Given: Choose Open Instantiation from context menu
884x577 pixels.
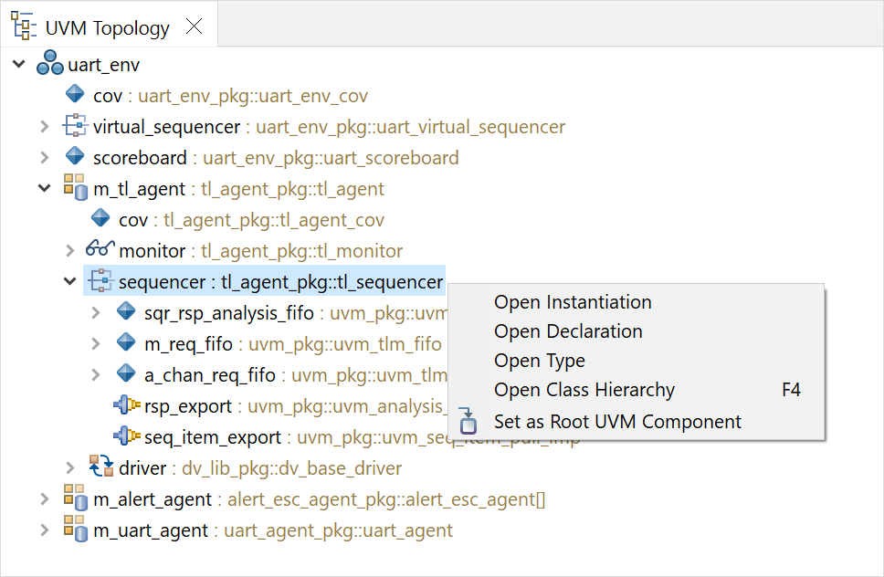Looking at the screenshot, I should coord(573,302).
